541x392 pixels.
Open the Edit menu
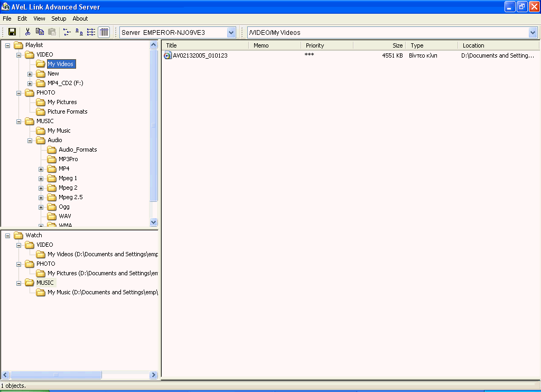click(x=22, y=18)
